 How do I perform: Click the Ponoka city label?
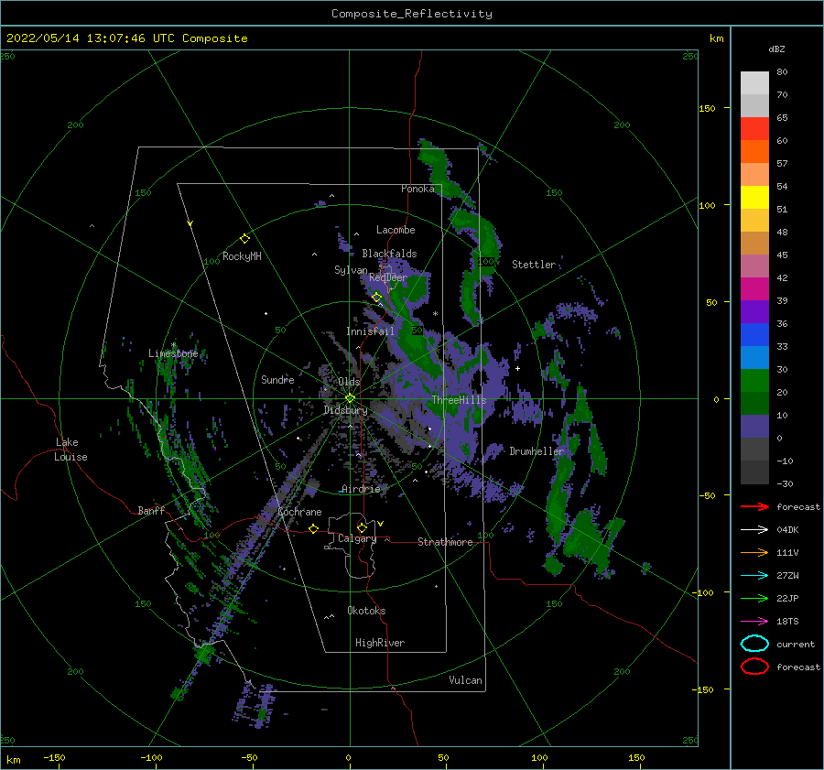417,189
